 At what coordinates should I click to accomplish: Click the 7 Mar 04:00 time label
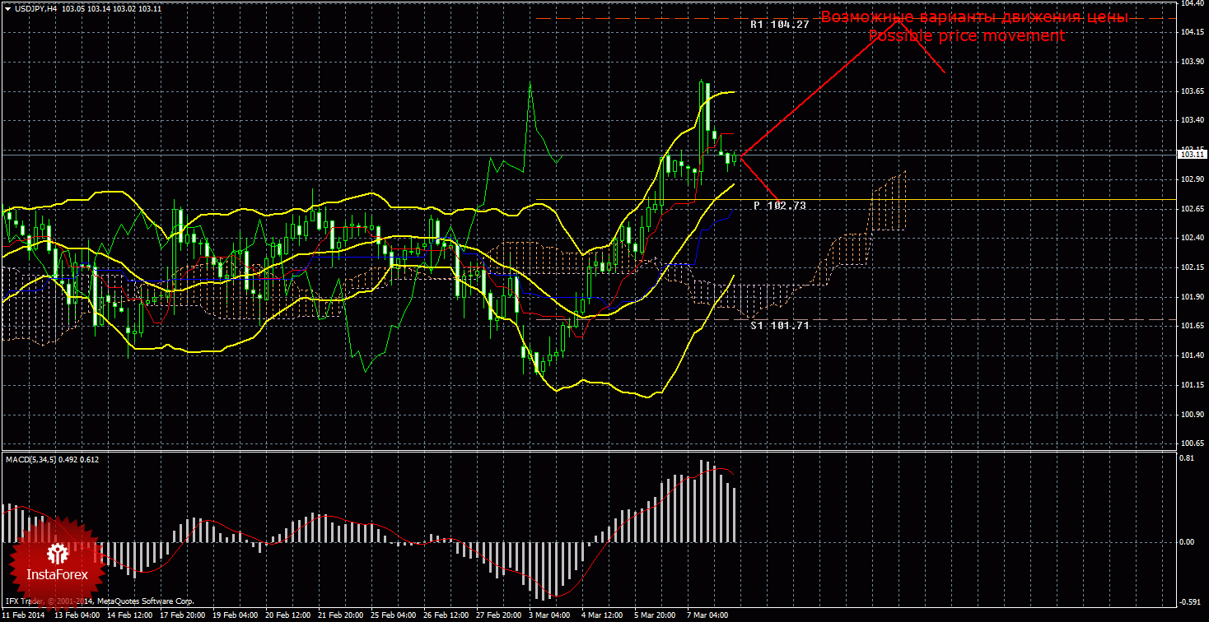click(x=707, y=615)
